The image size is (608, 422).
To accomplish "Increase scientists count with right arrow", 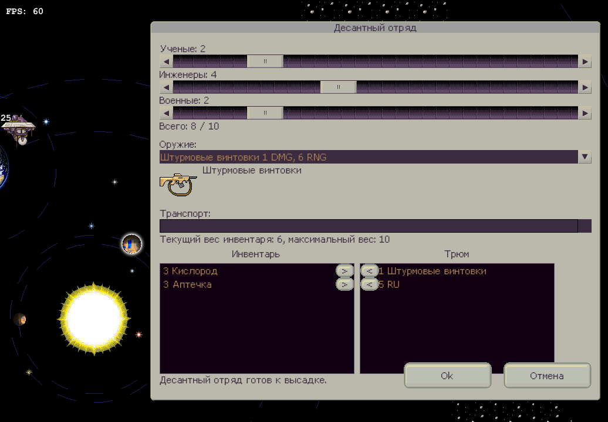I will (x=585, y=62).
